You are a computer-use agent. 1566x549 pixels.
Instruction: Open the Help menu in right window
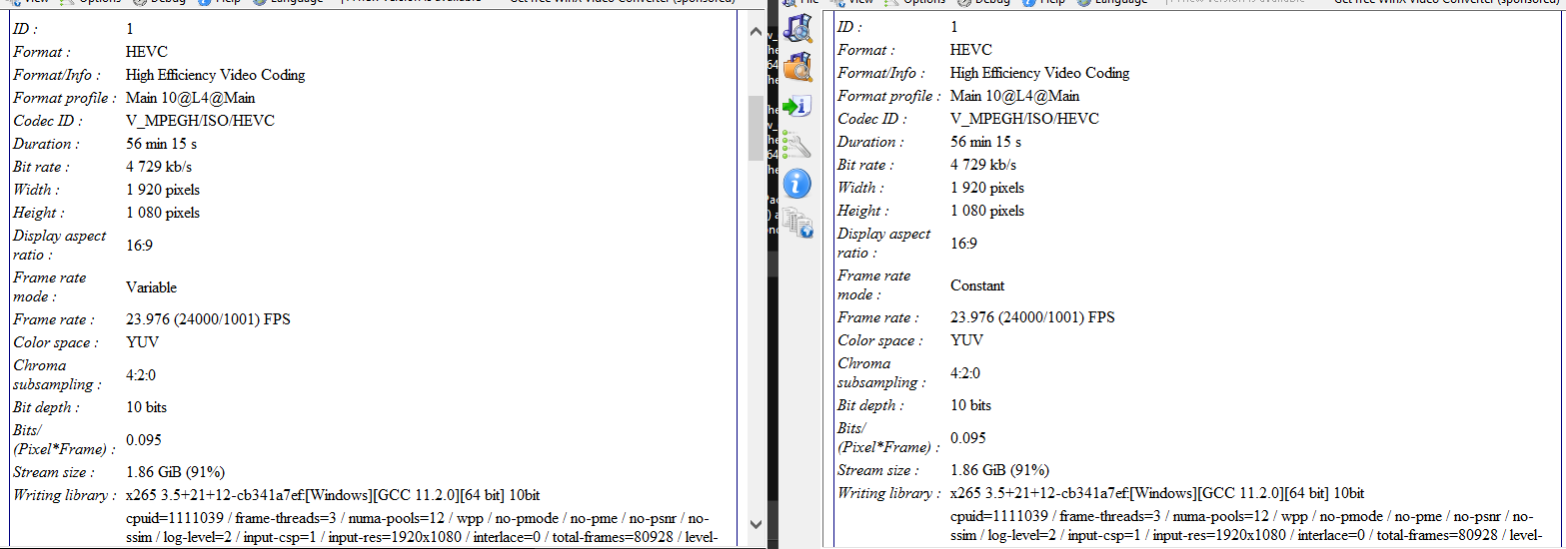[x=1042, y=3]
